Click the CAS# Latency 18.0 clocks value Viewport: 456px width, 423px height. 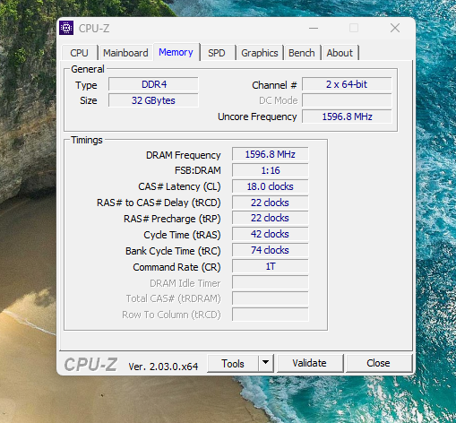(x=271, y=186)
